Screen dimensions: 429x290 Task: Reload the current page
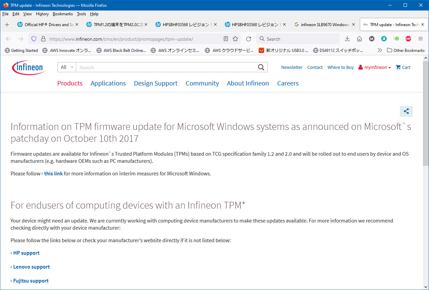249,39
